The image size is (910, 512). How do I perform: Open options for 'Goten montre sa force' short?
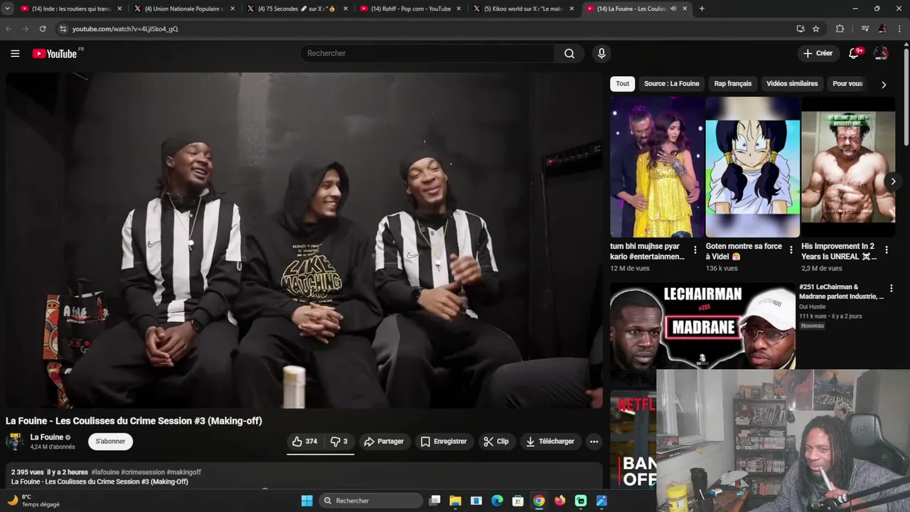pos(791,250)
